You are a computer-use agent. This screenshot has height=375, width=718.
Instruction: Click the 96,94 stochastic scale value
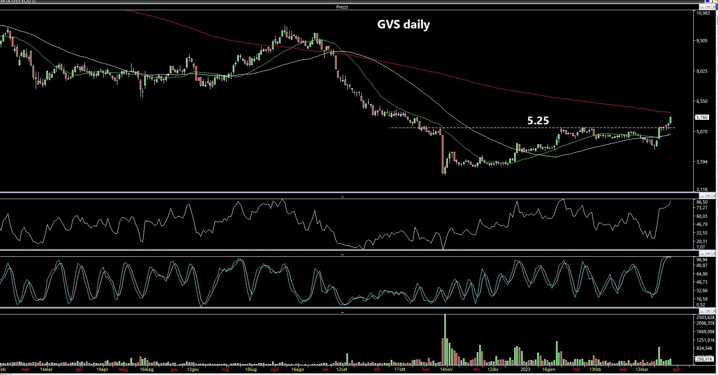click(x=702, y=260)
